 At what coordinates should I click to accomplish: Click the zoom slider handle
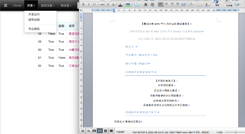coord(236,132)
